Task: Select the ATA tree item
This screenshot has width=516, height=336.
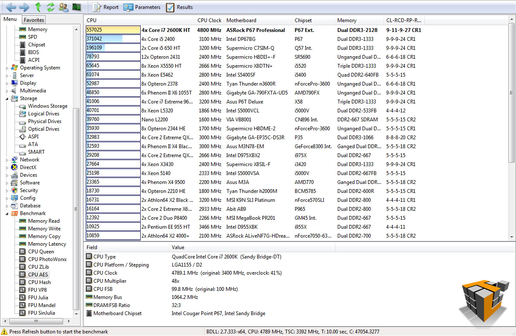Action: (x=33, y=144)
